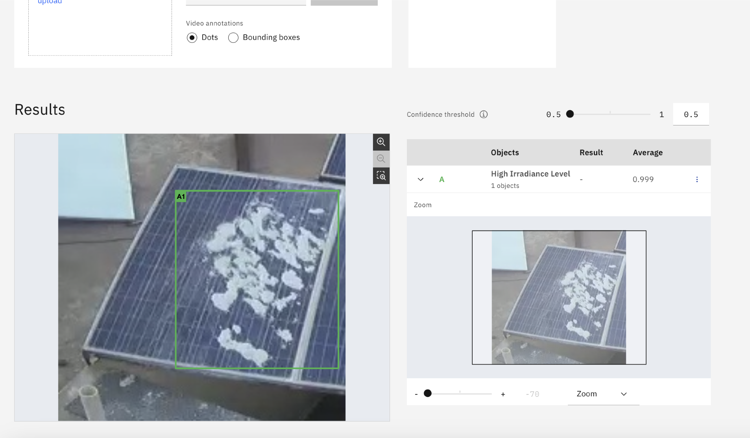Click the Confidence threshold label
Viewport: 750px width, 438px height.
[x=441, y=114]
